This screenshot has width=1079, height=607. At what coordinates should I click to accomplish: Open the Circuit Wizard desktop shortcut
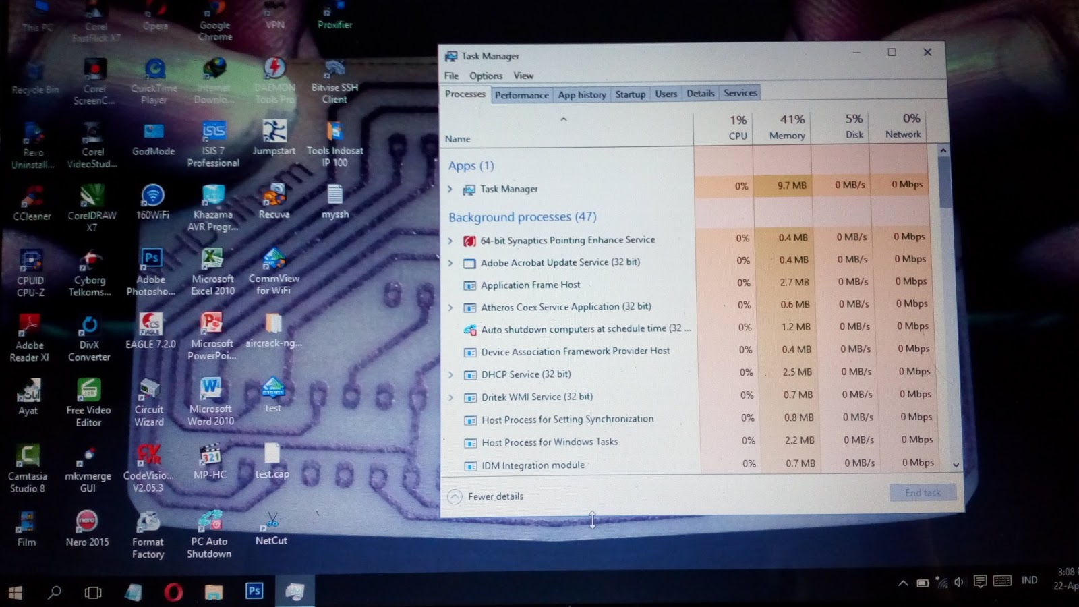tap(148, 403)
